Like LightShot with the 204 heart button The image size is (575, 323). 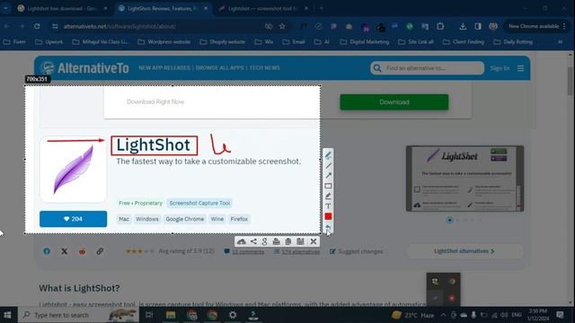[x=74, y=219]
